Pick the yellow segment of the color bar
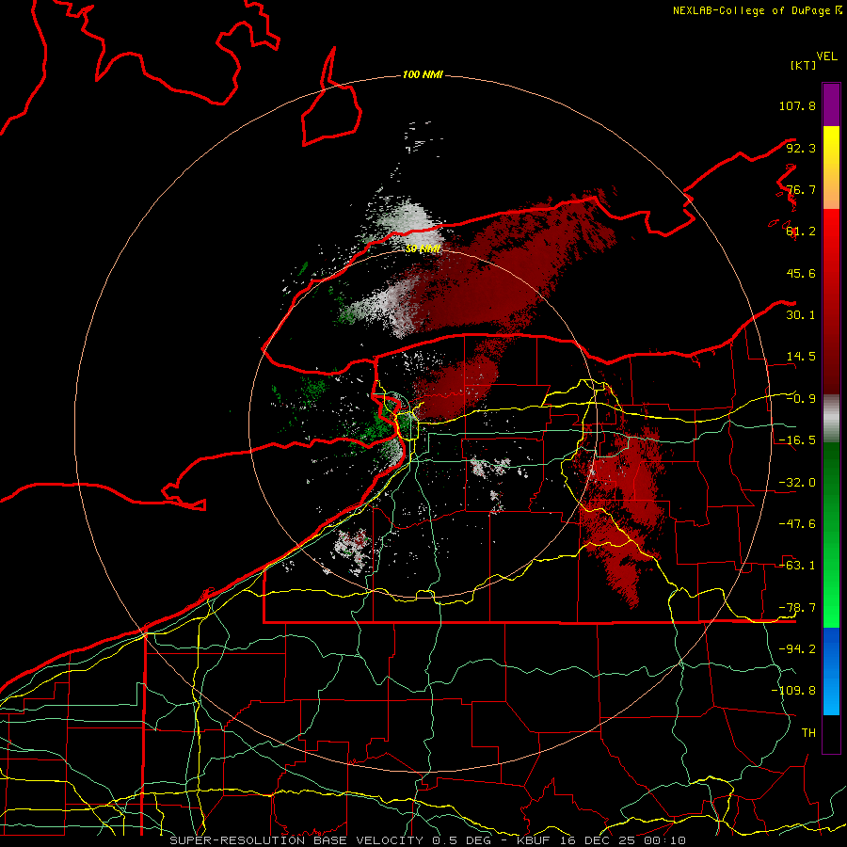This screenshot has width=847, height=847. [831, 152]
